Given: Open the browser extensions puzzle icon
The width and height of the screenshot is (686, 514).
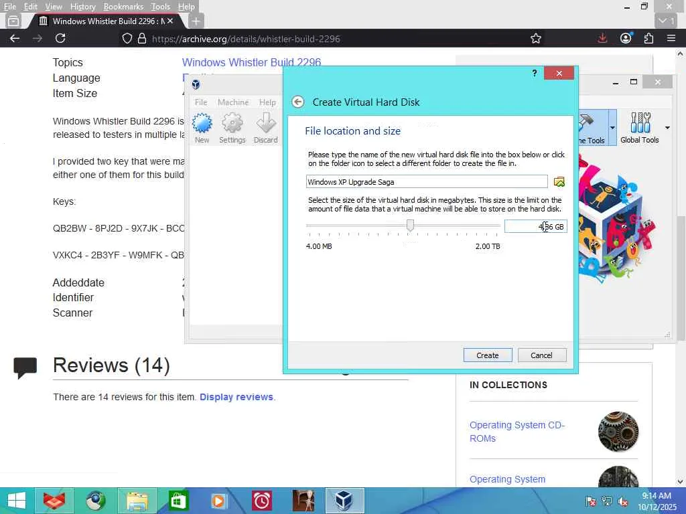Looking at the screenshot, I should coord(648,38).
